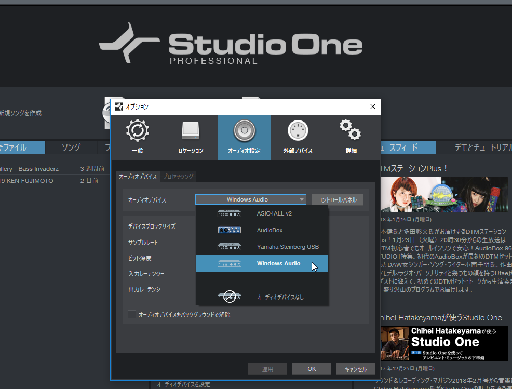Switch to the プロセッシング tab

click(x=178, y=177)
